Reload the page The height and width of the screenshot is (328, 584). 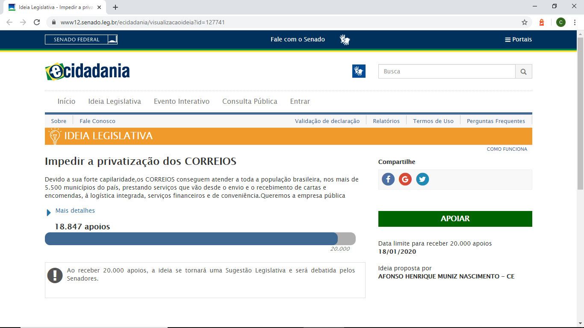[37, 22]
